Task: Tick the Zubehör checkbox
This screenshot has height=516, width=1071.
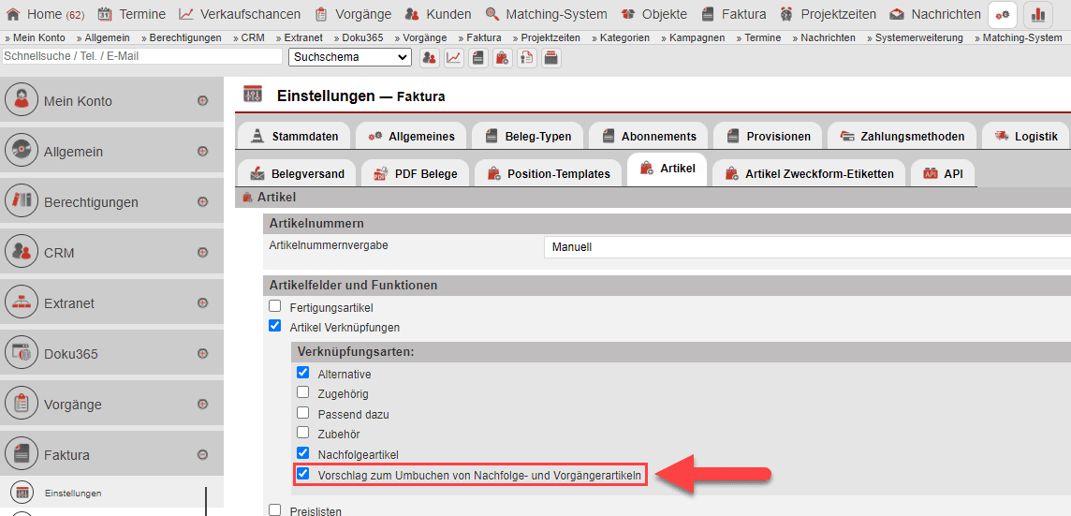Action: pyautogui.click(x=302, y=434)
